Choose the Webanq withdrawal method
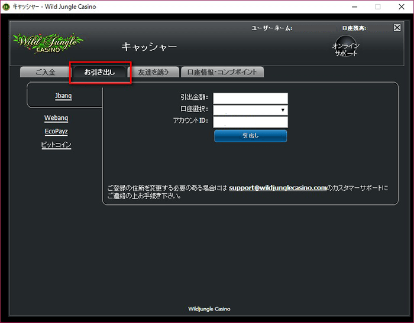This screenshot has height=323, width=414. coord(56,118)
